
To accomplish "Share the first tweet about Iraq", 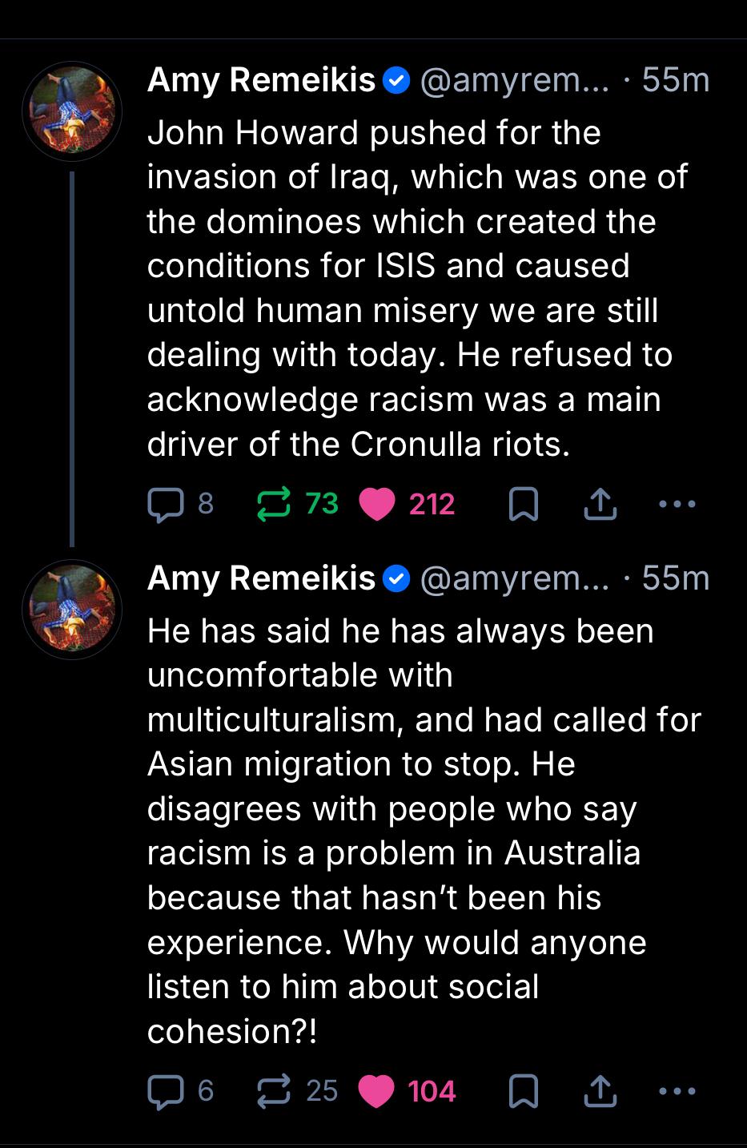I will pos(600,504).
